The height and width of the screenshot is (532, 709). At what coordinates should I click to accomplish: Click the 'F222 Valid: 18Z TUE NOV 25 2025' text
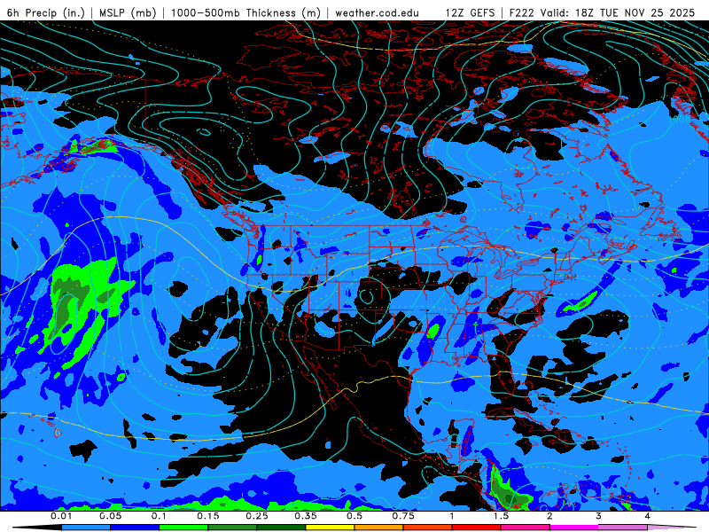602,12
